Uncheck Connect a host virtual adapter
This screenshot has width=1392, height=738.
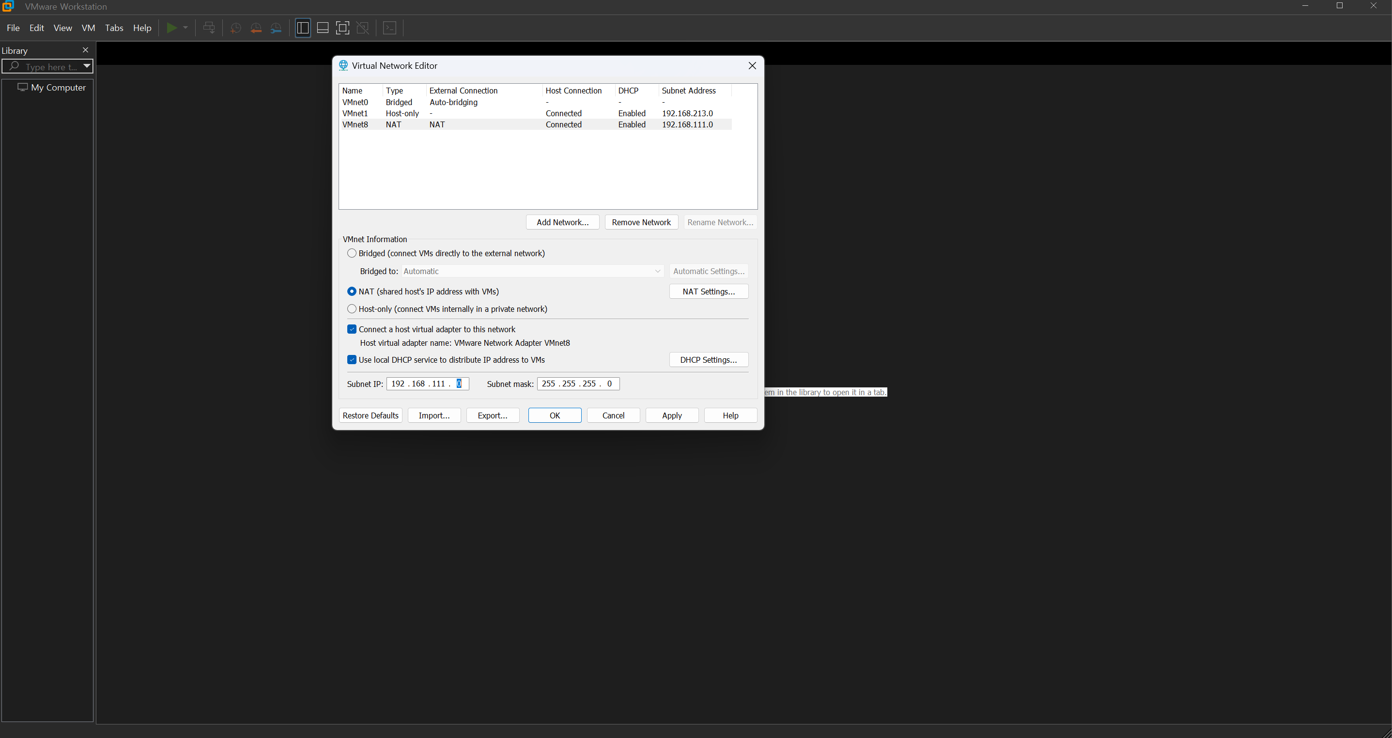coord(352,330)
